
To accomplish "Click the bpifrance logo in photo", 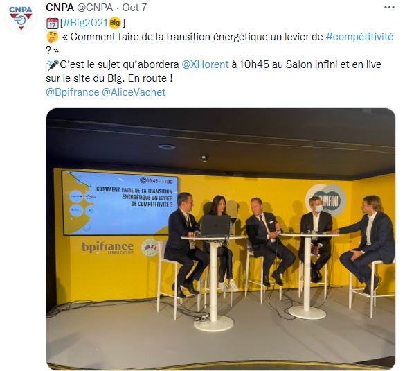I will pyautogui.click(x=108, y=248).
